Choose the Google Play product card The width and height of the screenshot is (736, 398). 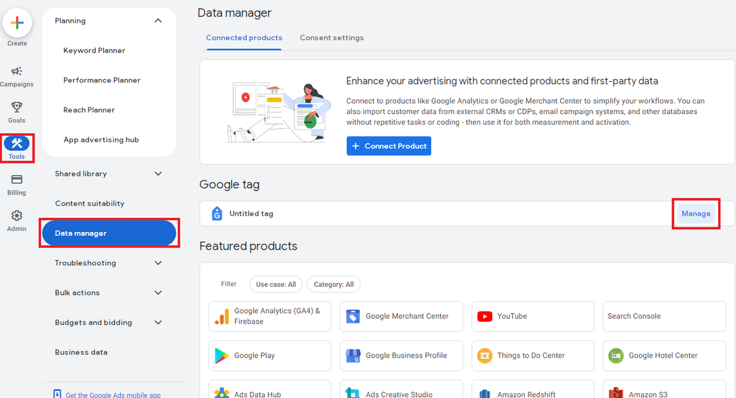coord(270,355)
